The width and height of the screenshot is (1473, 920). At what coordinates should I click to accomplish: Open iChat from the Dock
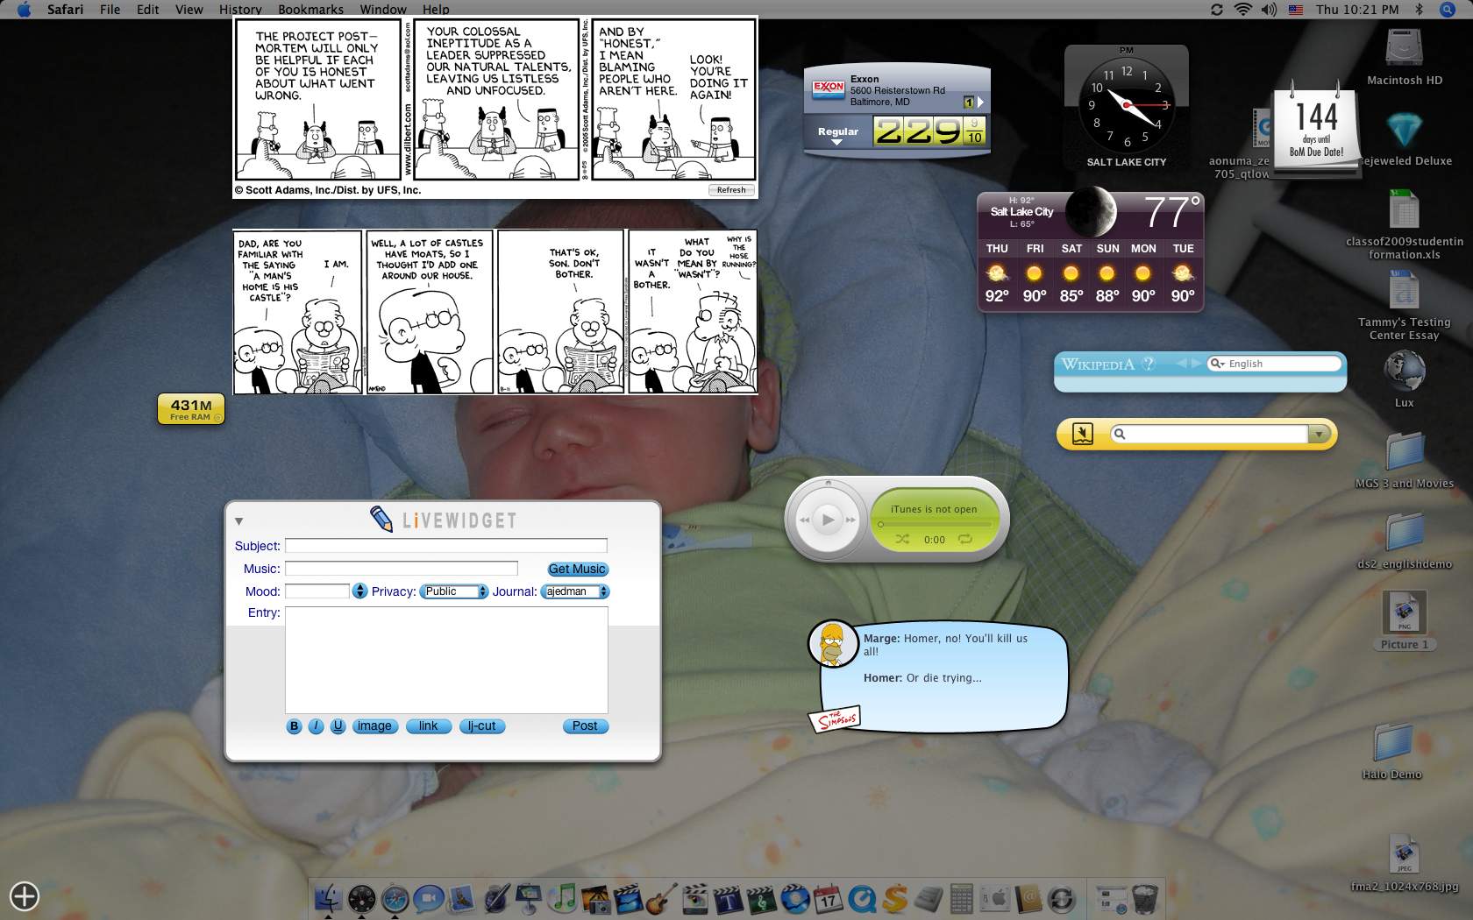tap(428, 898)
